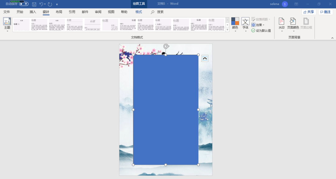Open the Colors (颜色) palette
The height and width of the screenshot is (179, 336).
235,25
